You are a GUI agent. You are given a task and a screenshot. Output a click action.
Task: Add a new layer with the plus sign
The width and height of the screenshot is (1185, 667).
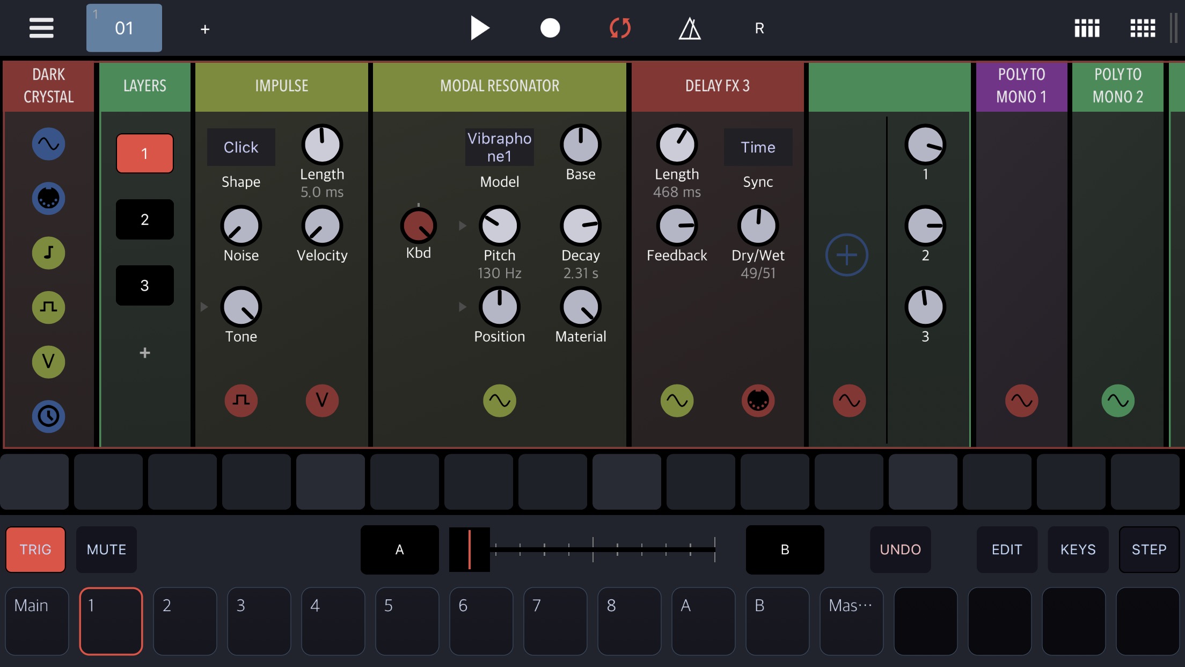tap(145, 353)
